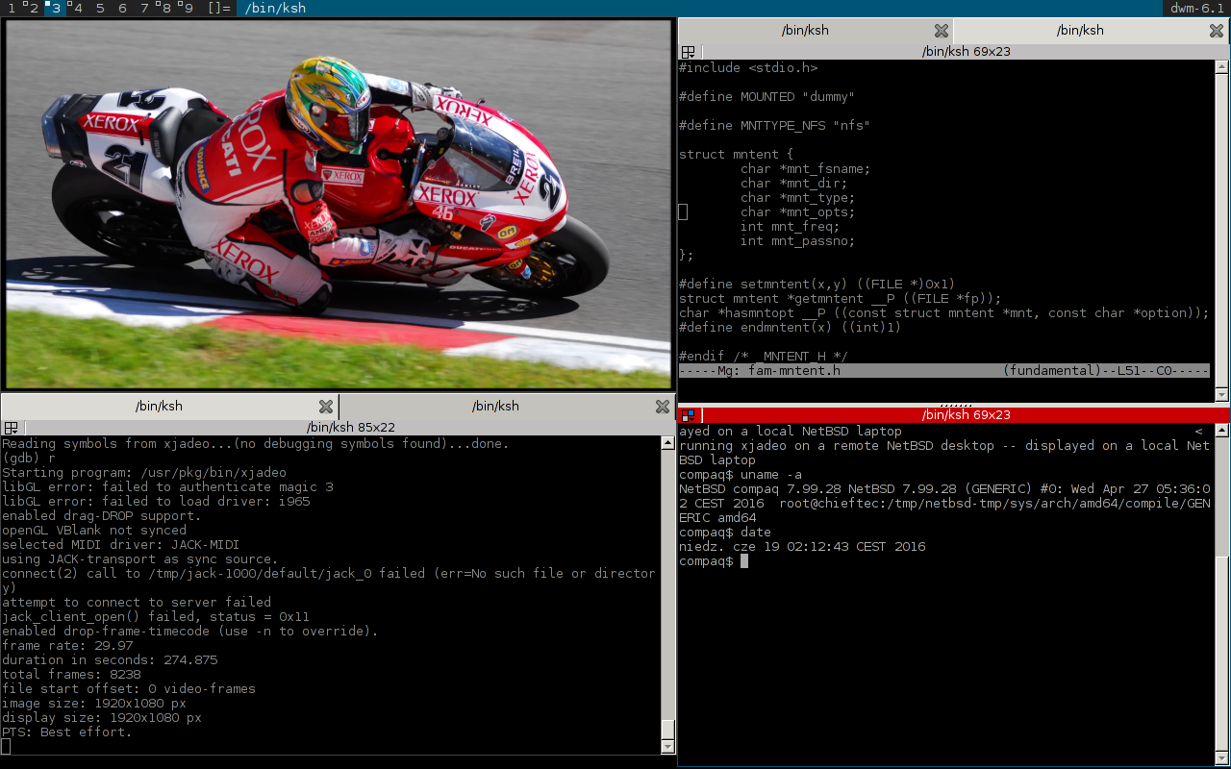The height and width of the screenshot is (769, 1231).
Task: Click scroll-up arrow in editor terminal
Action: [1221, 67]
